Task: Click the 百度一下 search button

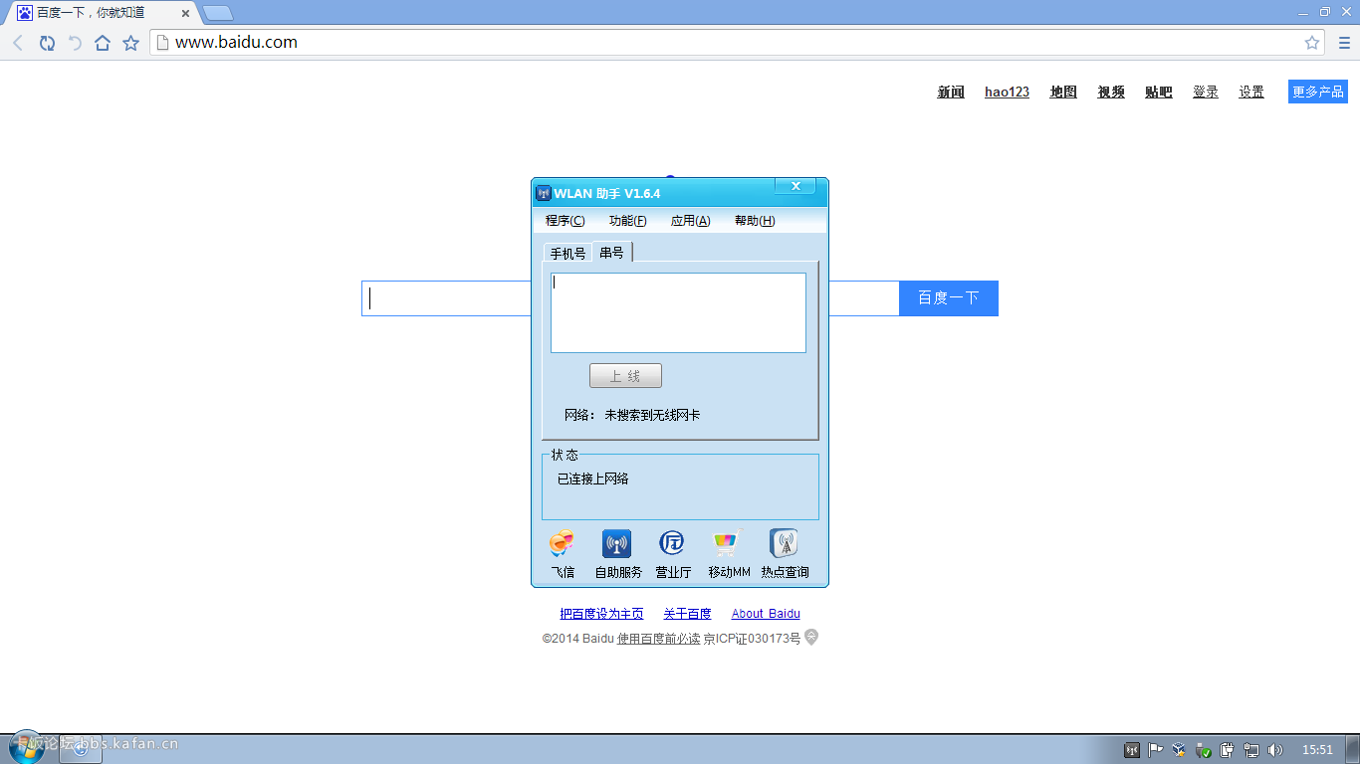Action: point(948,298)
